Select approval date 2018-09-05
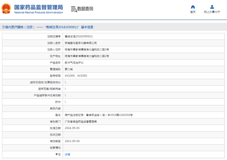 (x=72, y=128)
